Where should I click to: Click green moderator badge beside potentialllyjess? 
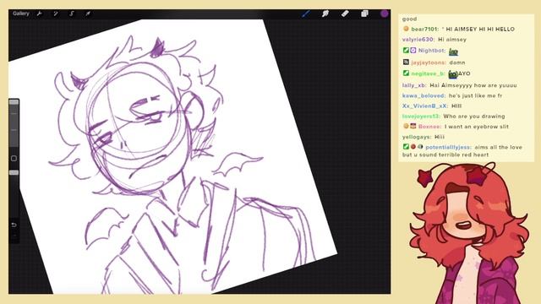(x=406, y=146)
